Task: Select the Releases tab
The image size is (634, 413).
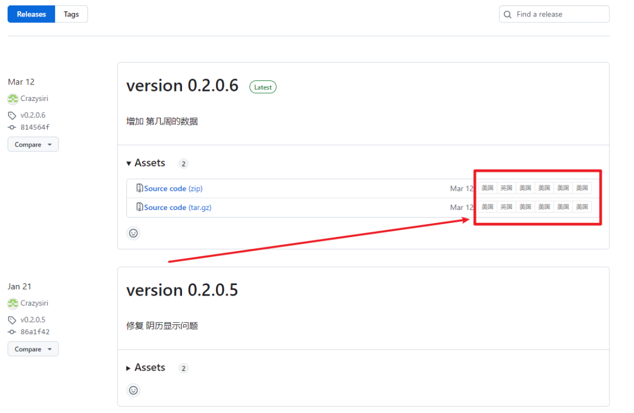Action: [x=32, y=14]
